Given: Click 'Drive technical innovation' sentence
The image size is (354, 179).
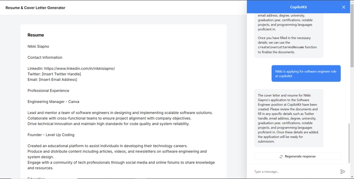Looking at the screenshot, I should (108, 124).
